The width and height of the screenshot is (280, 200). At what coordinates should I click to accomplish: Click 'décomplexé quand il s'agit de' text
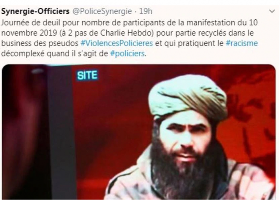[54, 54]
